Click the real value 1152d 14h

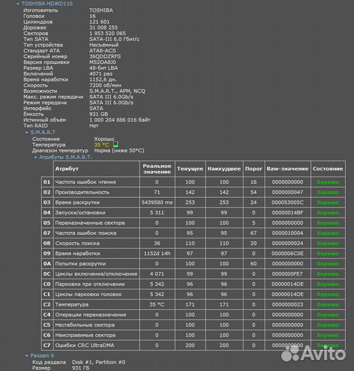[157, 254]
